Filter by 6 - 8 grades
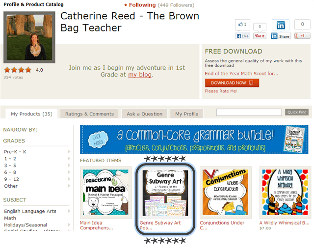The image size is (314, 252). click(x=10, y=172)
